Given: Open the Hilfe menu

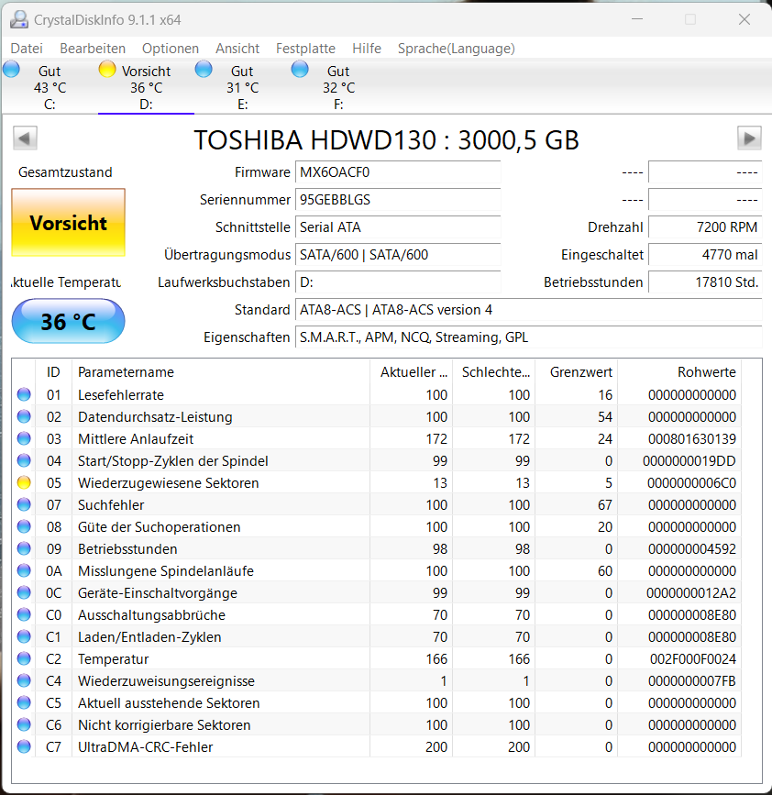Looking at the screenshot, I should (x=367, y=49).
